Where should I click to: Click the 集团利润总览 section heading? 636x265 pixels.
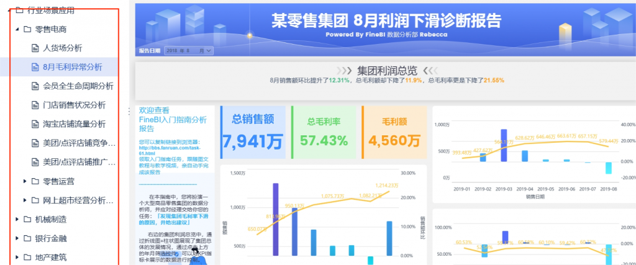coord(387,71)
